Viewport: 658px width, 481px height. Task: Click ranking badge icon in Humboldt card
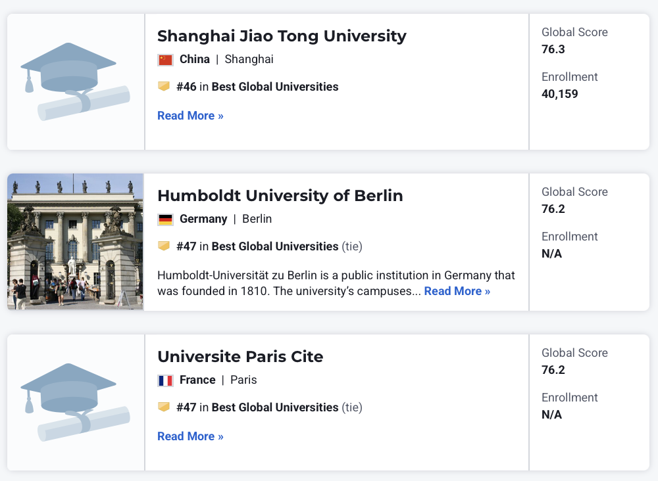click(x=164, y=246)
